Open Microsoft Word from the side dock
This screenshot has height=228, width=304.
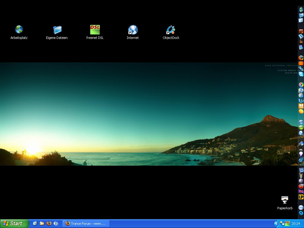tap(301, 170)
